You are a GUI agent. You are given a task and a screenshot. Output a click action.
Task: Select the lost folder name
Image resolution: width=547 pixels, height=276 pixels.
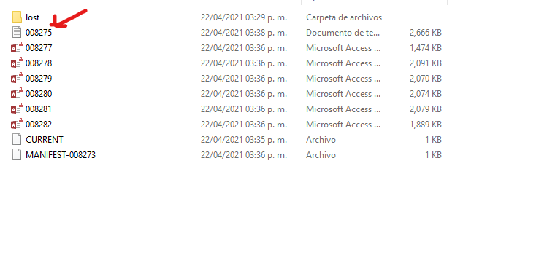[32, 17]
